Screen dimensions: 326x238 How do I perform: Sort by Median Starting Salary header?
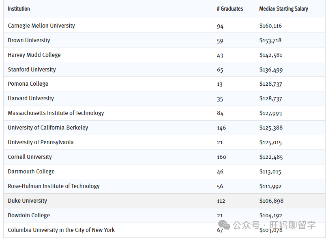coord(283,9)
